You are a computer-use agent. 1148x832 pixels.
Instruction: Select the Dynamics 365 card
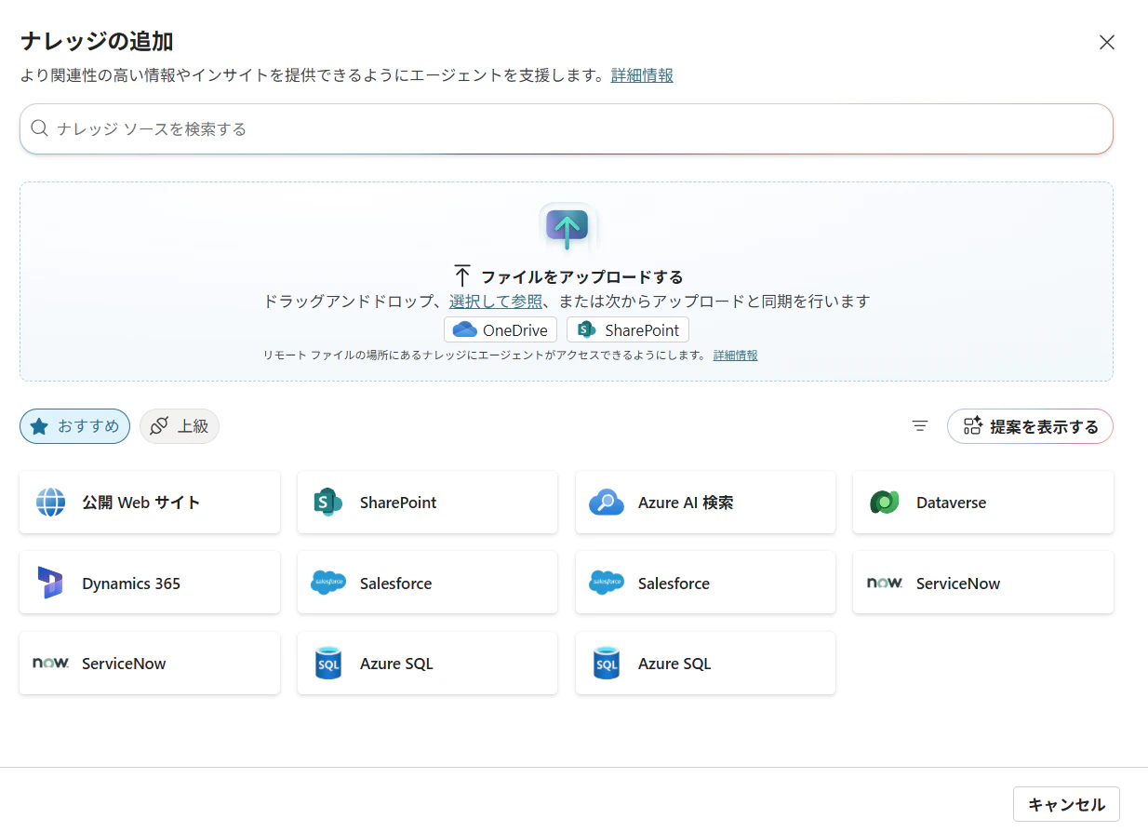tap(150, 583)
